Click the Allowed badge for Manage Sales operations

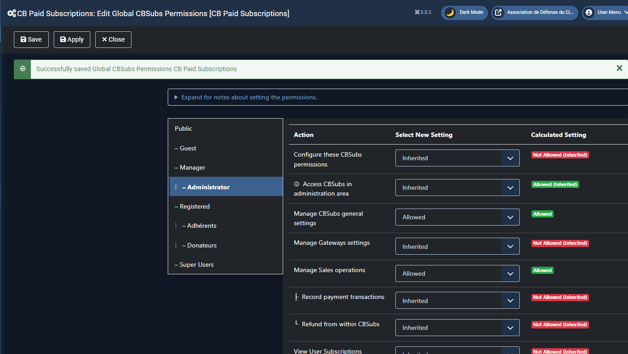(x=542, y=270)
